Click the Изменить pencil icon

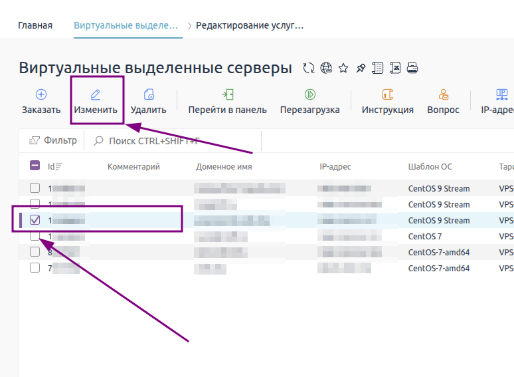(x=96, y=94)
